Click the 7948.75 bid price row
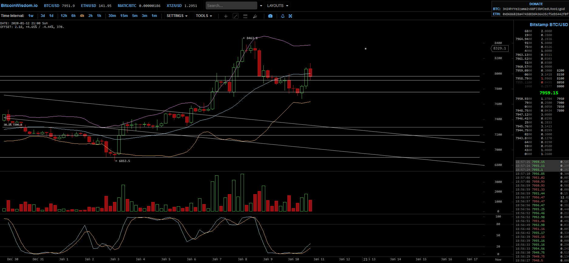The height and width of the screenshot is (263, 569). point(534,111)
